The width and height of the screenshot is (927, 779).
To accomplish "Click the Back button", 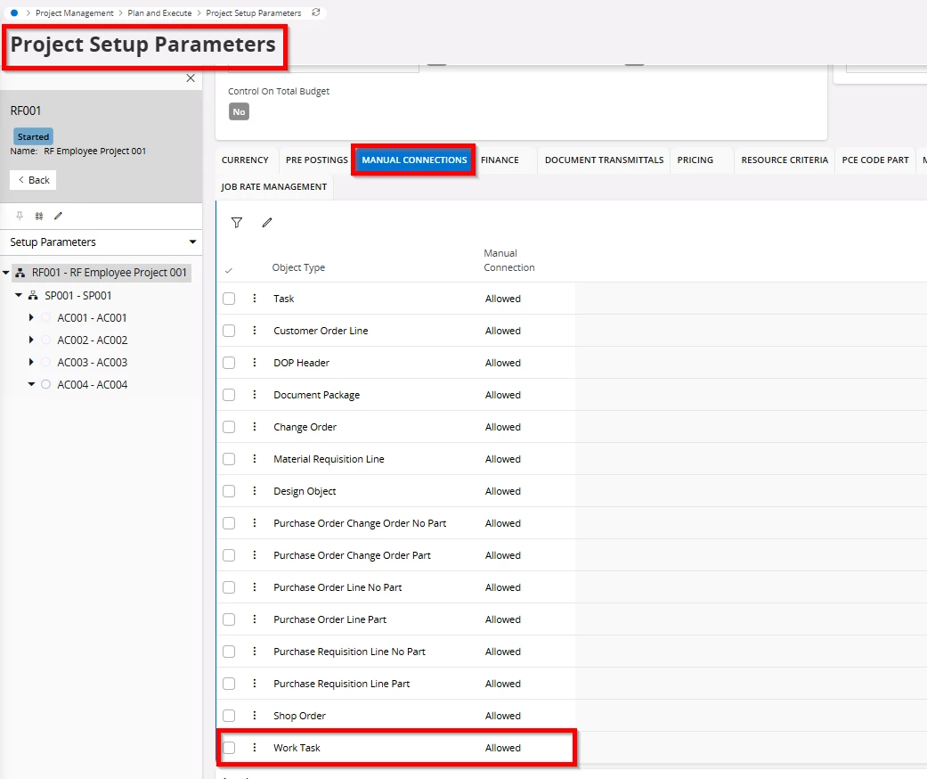I will 33,180.
